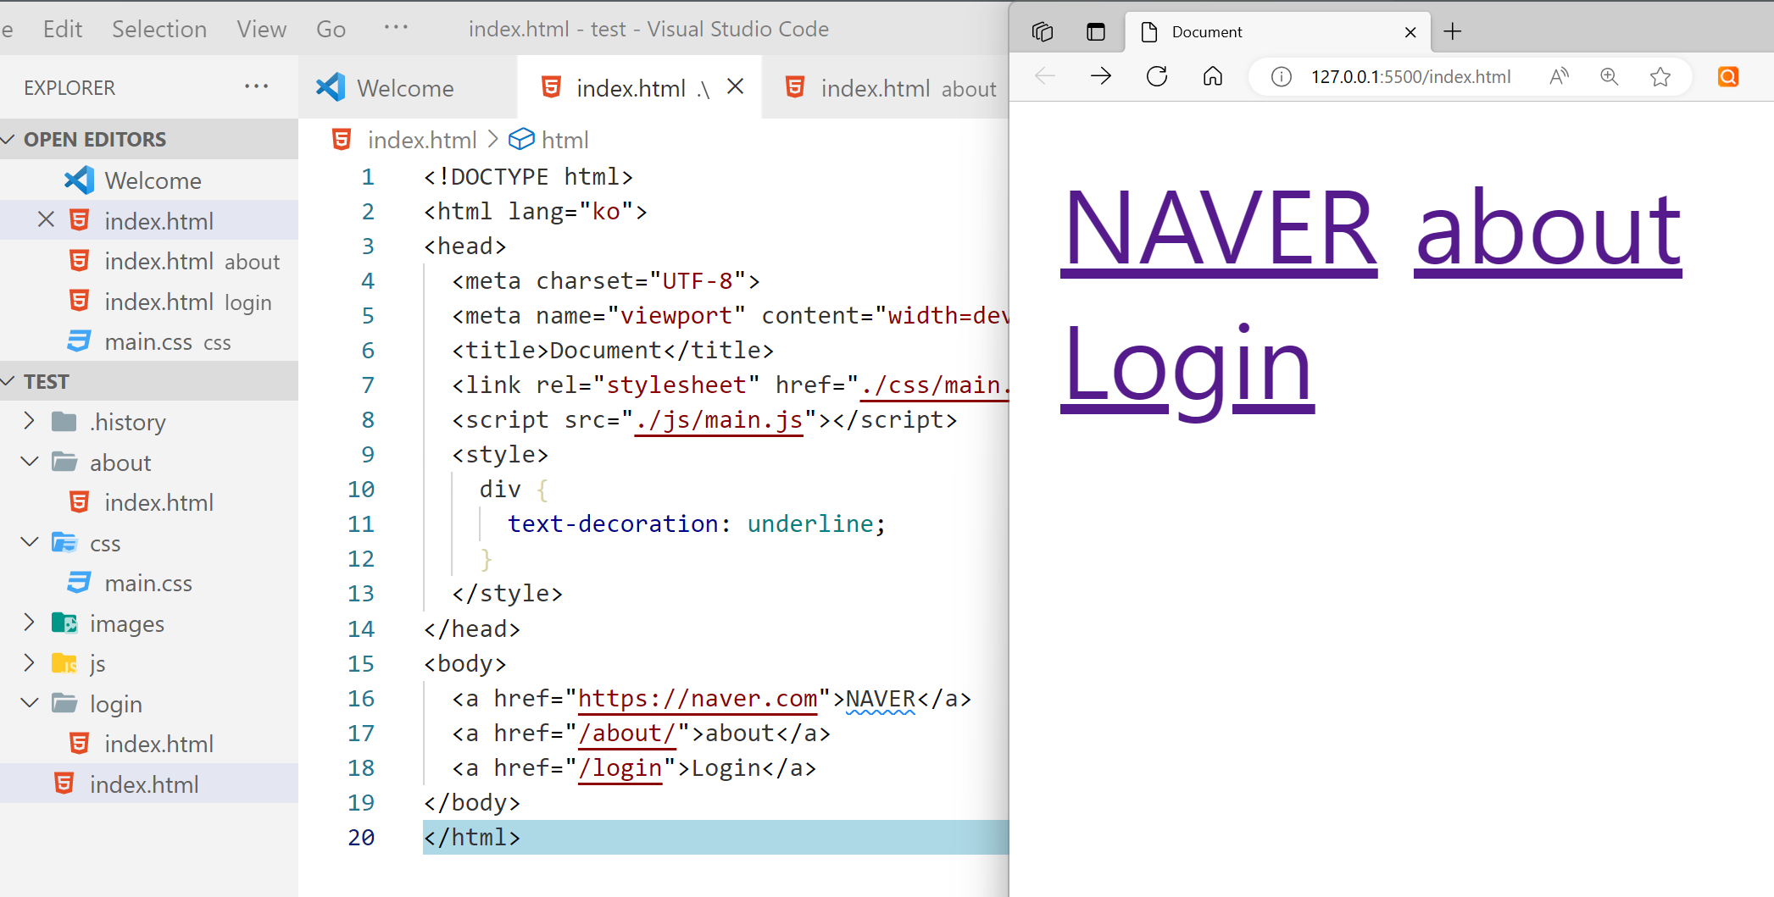Screen dimensions: 1774x897
Task: Activate Read aloud in browser
Action: (x=1559, y=76)
